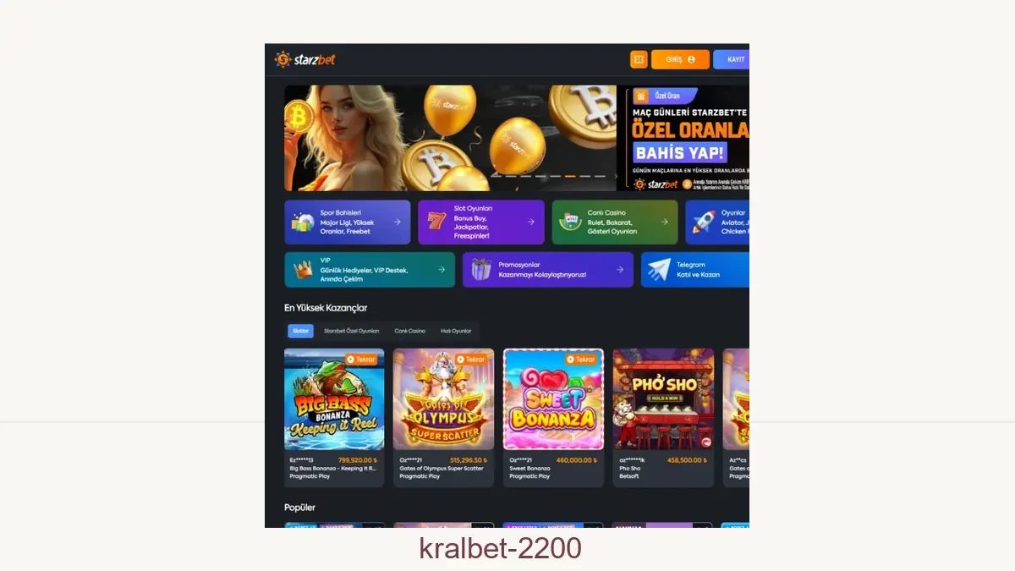Switch to Starzbet Özel Oyunları tab
The height and width of the screenshot is (571, 1015).
tap(351, 331)
